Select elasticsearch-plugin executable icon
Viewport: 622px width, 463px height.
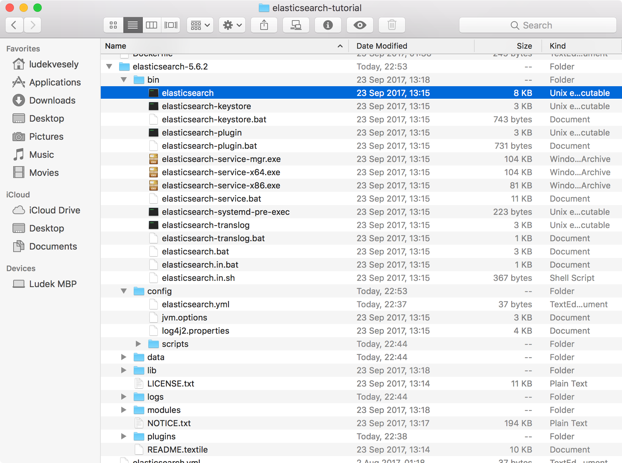click(154, 132)
